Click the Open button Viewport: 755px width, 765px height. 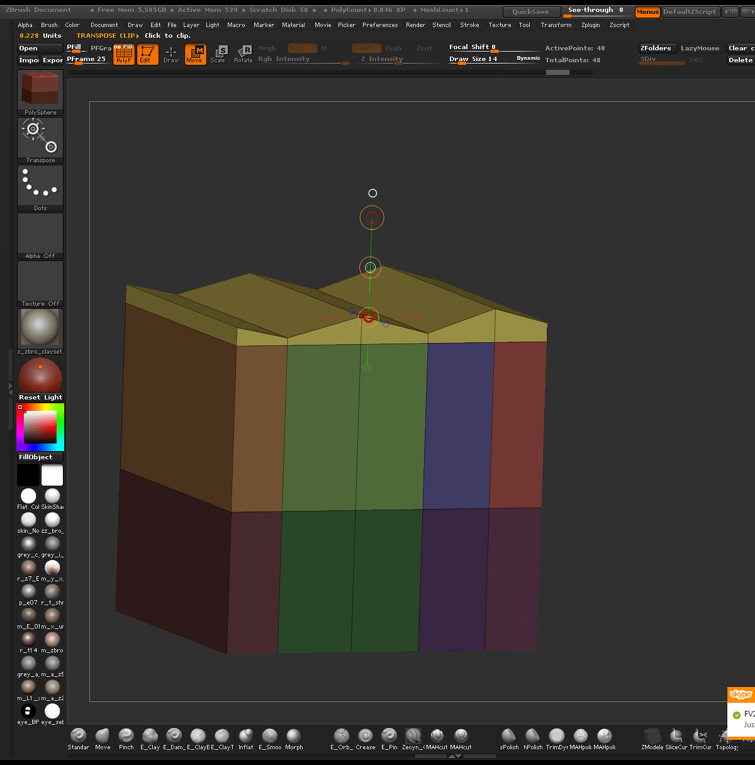click(x=40, y=48)
